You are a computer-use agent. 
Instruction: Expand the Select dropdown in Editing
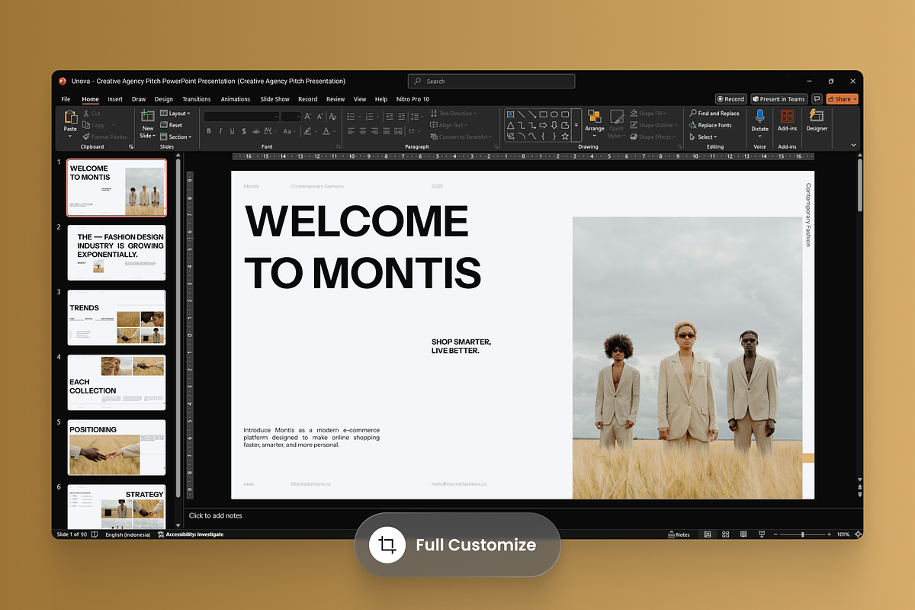click(x=703, y=137)
